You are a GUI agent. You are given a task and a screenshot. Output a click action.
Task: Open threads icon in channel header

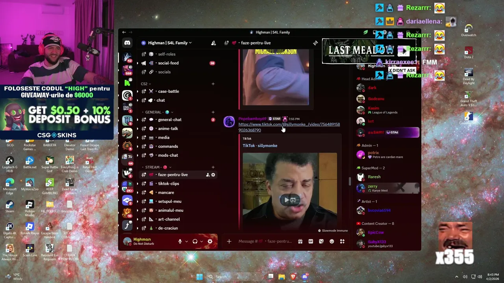tap(315, 43)
